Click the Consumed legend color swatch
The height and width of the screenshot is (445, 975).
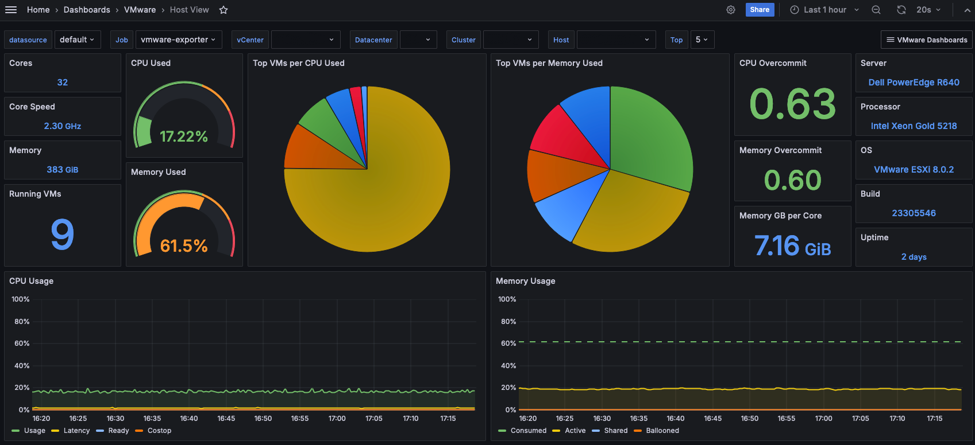pyautogui.click(x=502, y=431)
